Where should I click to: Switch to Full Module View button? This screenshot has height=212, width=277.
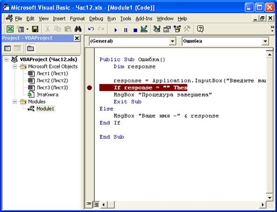tap(96, 205)
